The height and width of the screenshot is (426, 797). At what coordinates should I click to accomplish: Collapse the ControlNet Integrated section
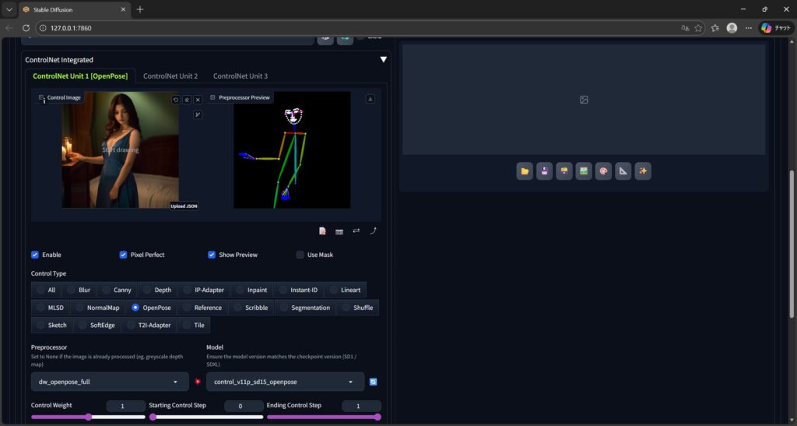tap(383, 60)
